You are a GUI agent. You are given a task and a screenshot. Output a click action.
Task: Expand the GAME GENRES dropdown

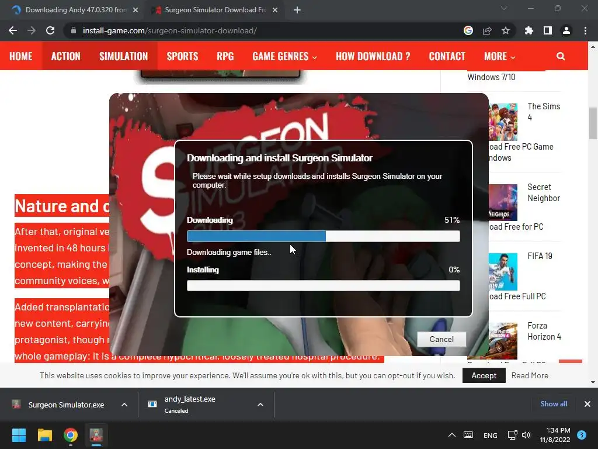(284, 56)
